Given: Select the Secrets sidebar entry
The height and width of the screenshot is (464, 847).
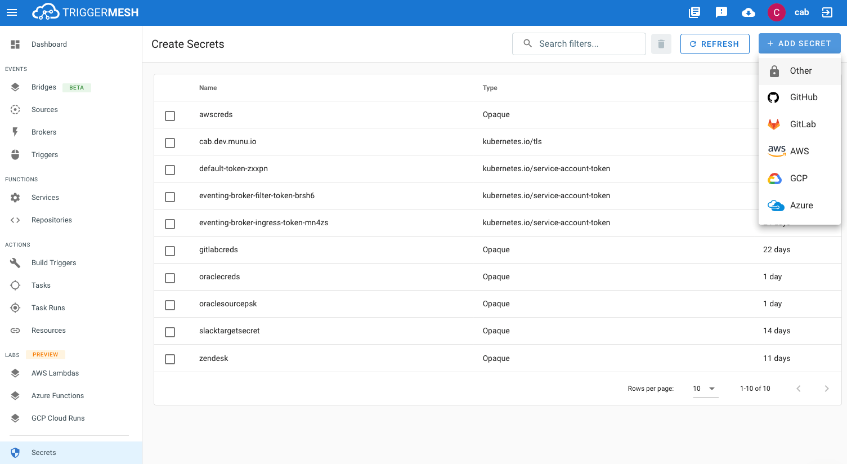Looking at the screenshot, I should click(43, 452).
